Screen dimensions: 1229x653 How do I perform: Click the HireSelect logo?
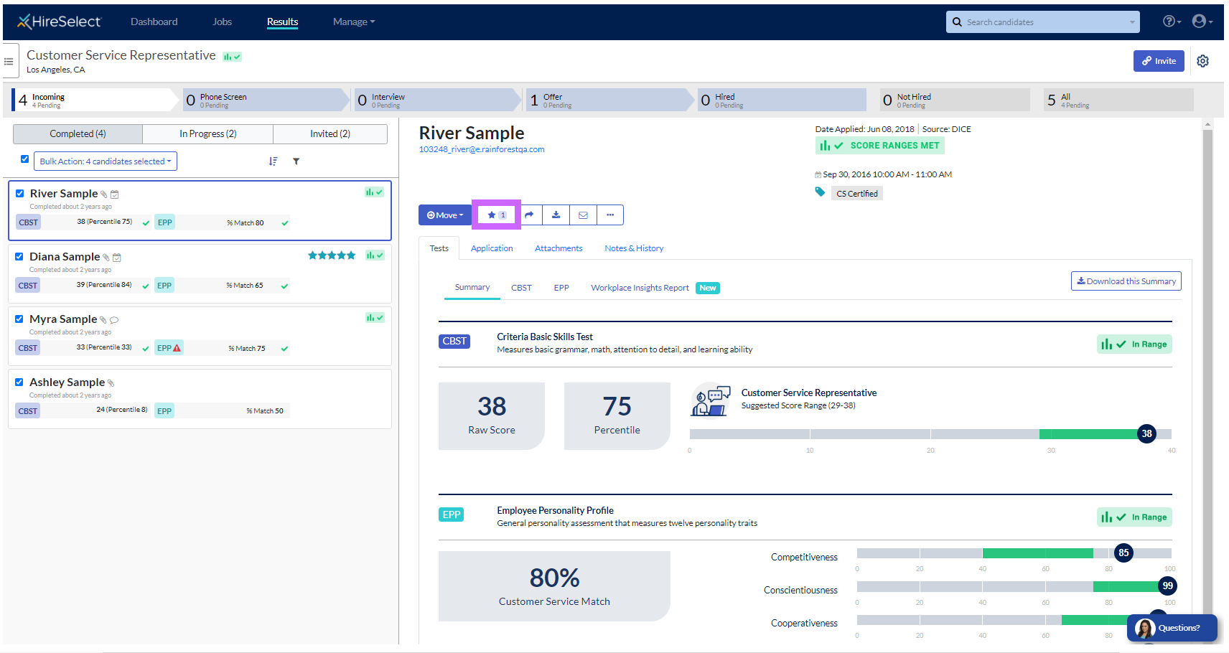coord(59,22)
